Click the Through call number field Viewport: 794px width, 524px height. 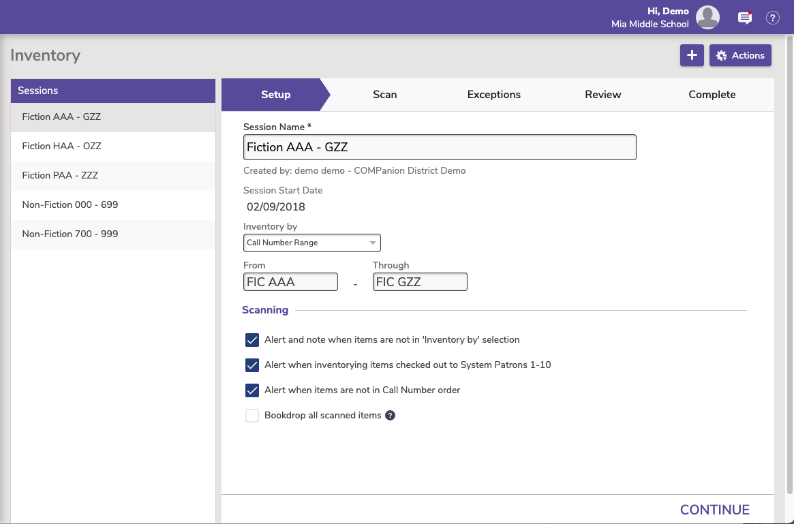pyautogui.click(x=420, y=282)
